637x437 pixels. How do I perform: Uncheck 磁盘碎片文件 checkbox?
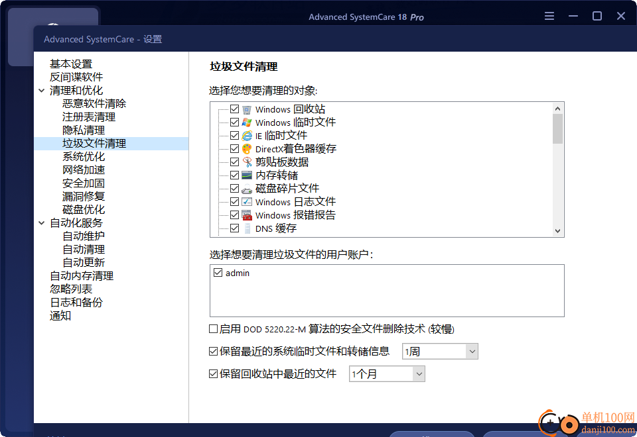pyautogui.click(x=234, y=188)
